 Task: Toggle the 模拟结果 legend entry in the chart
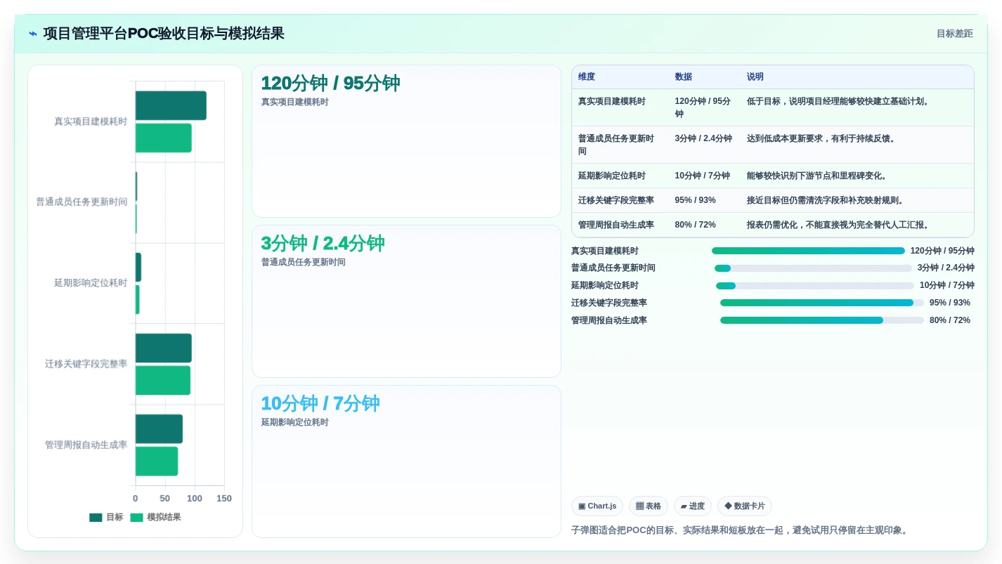(x=156, y=517)
